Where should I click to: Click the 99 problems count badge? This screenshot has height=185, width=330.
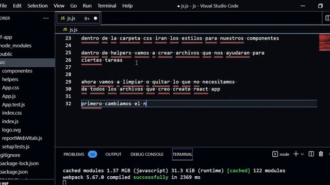pos(92,154)
